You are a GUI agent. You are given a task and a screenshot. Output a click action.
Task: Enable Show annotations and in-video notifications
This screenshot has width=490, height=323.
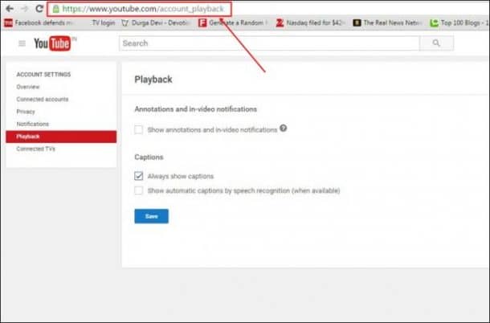139,129
